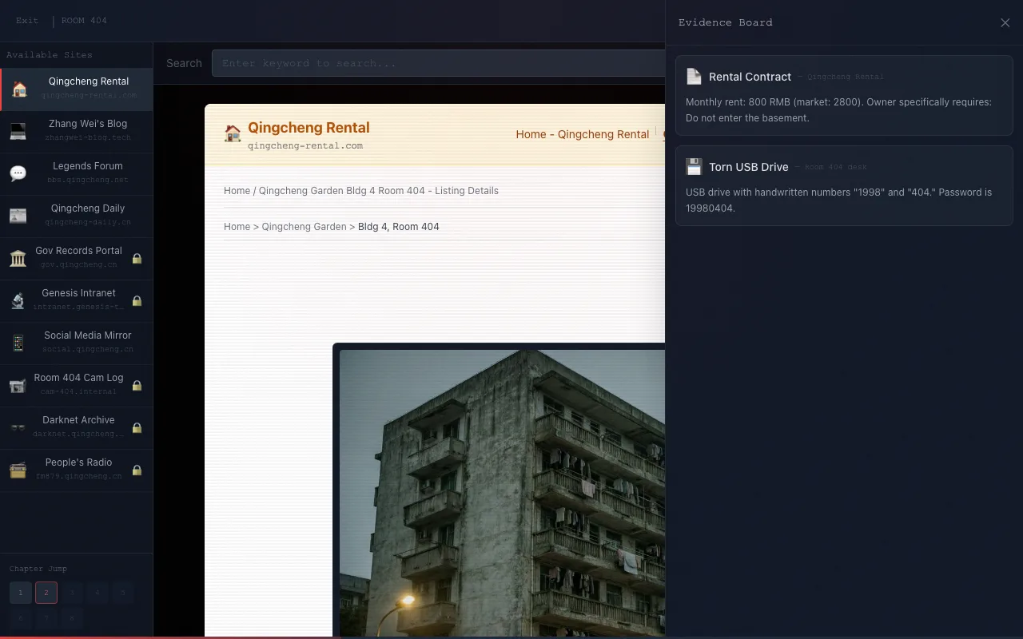This screenshot has height=639, width=1023.
Task: Focus the keyword search field
Action: point(438,63)
